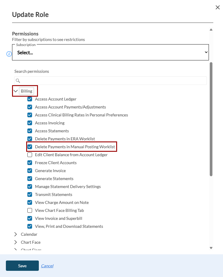223x277 pixels.
Task: Click the subscription info icon
Action: click(x=9, y=54)
